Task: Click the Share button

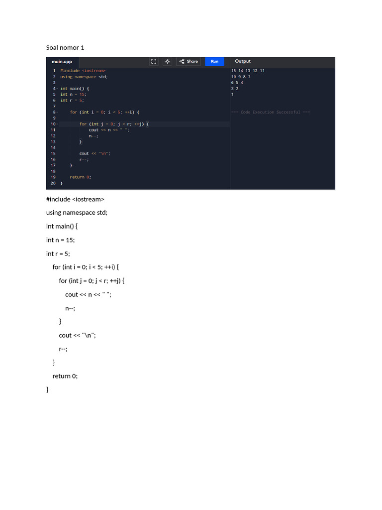Action: pos(189,61)
